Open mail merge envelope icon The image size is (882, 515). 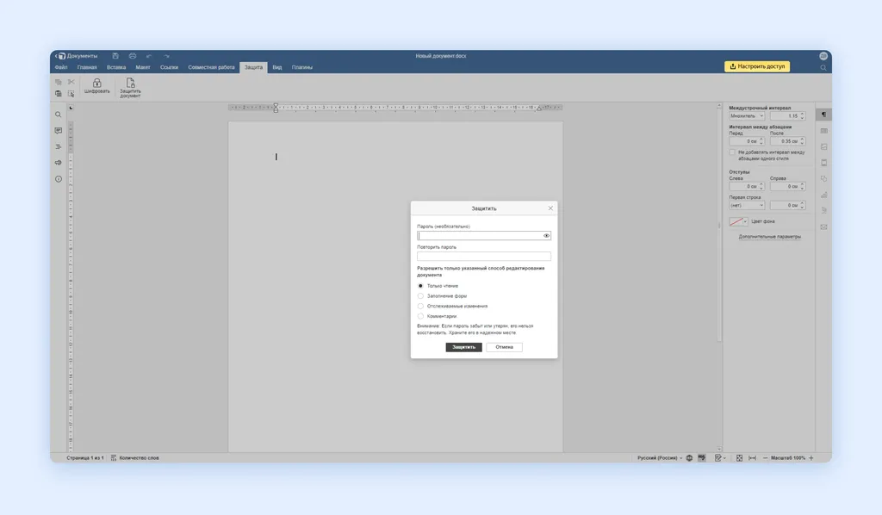click(823, 226)
